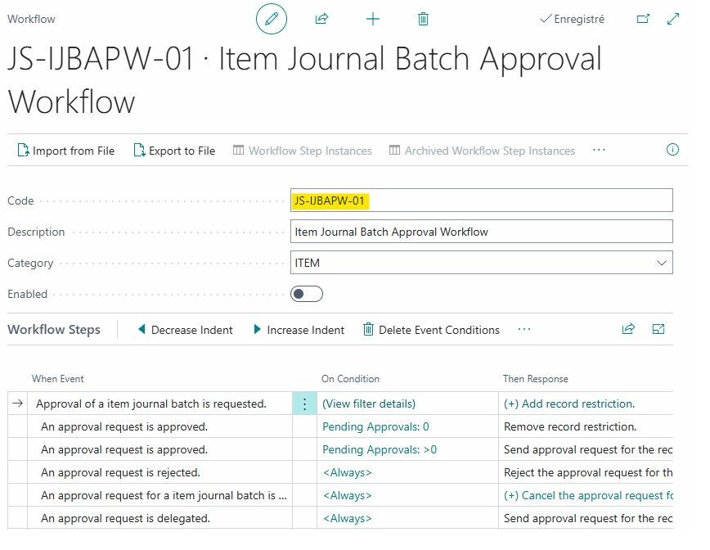Select Import from File
The height and width of the screenshot is (550, 710).
click(x=65, y=151)
